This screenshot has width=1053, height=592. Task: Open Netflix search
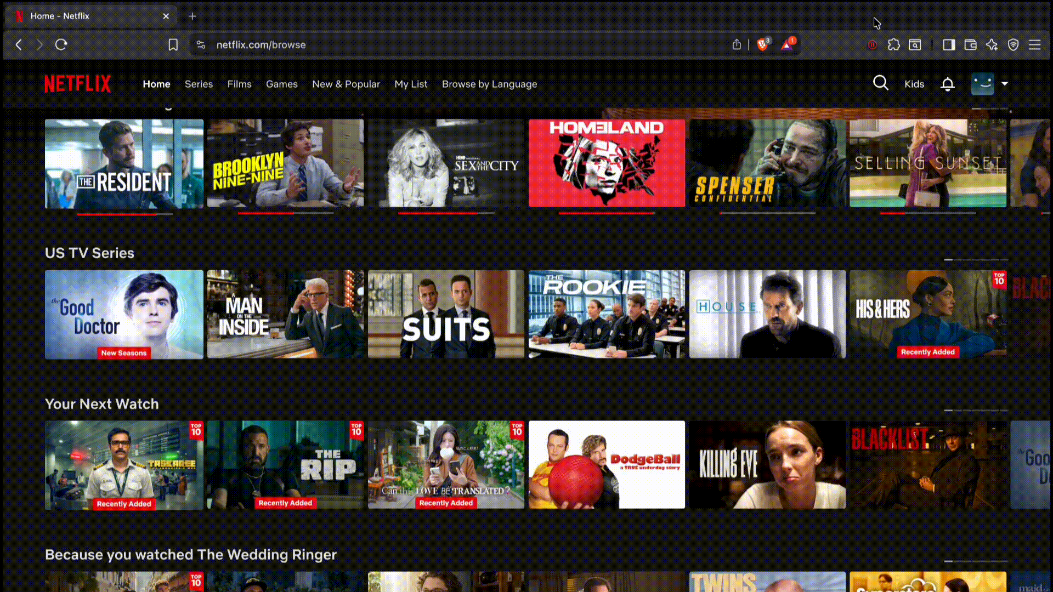point(880,83)
